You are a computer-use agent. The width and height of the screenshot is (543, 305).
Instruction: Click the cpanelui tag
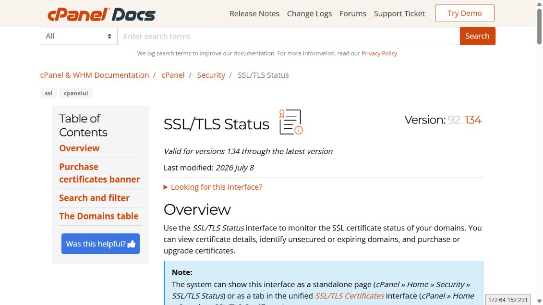[x=76, y=93]
